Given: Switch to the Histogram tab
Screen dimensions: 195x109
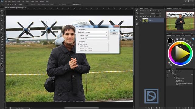Looking at the screenshot, I should [x=175, y=8].
